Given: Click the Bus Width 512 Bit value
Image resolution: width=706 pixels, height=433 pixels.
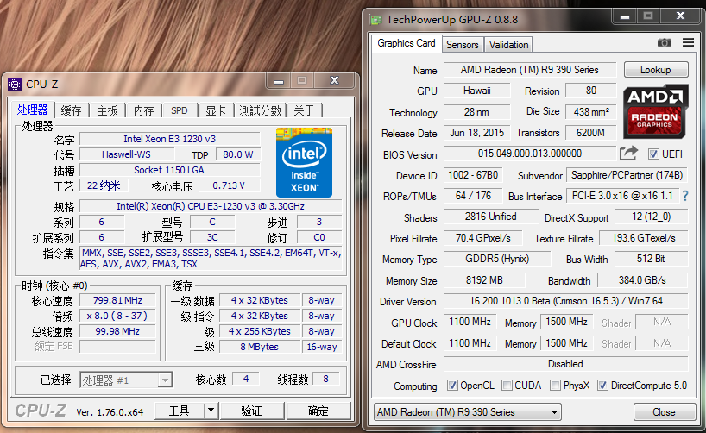Looking at the screenshot, I should tap(652, 259).
